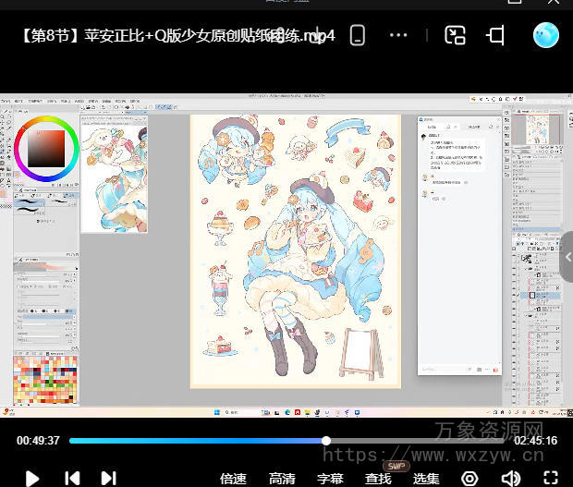Expand the right side panel chevron
573x487 pixels.
point(566,257)
